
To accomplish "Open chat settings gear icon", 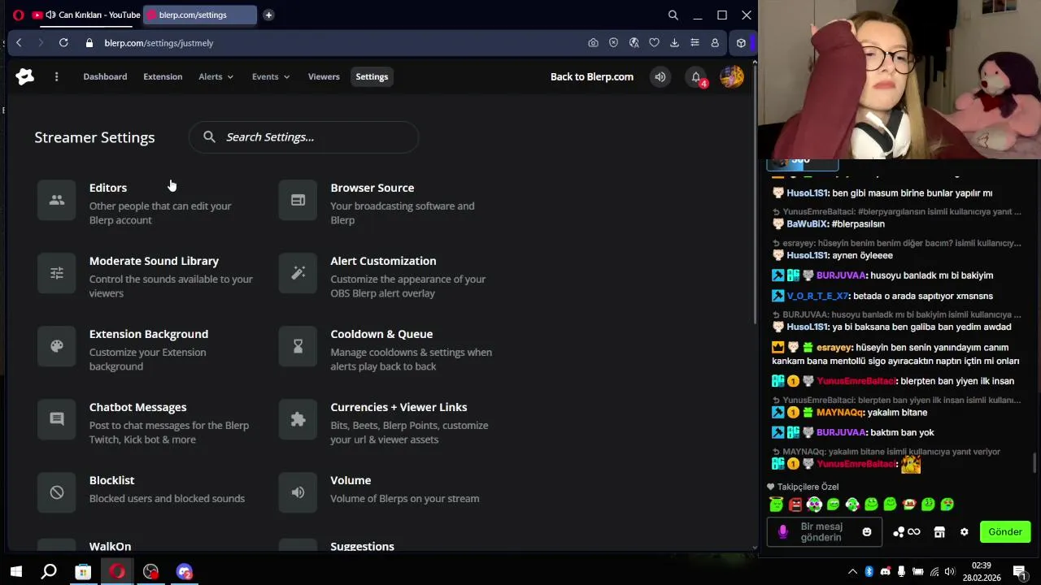I will [965, 532].
